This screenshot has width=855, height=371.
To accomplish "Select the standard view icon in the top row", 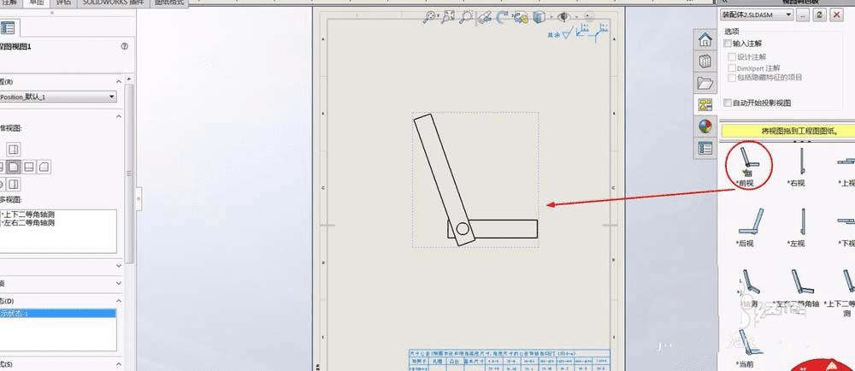I will (14, 150).
